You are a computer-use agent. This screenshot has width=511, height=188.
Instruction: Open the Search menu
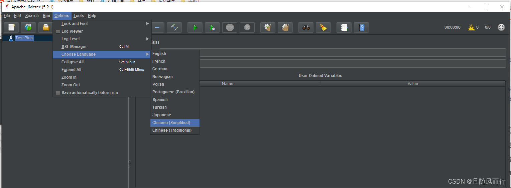click(x=32, y=16)
